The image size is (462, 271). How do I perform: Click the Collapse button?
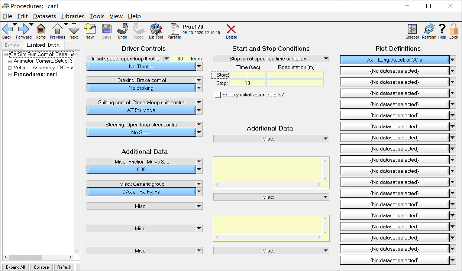[41, 267]
